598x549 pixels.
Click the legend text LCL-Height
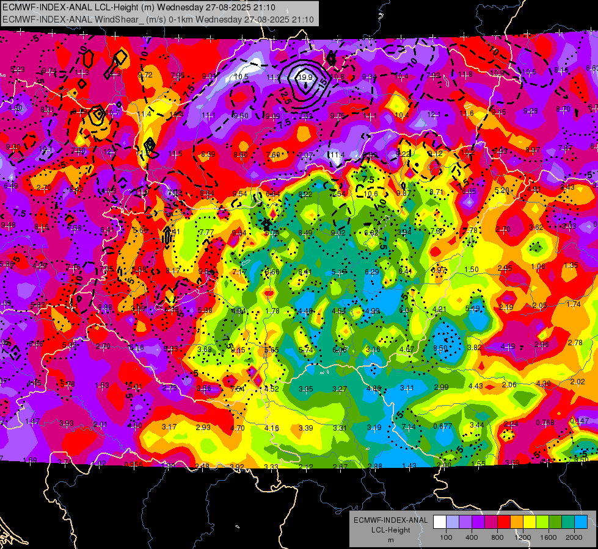pyautogui.click(x=390, y=530)
